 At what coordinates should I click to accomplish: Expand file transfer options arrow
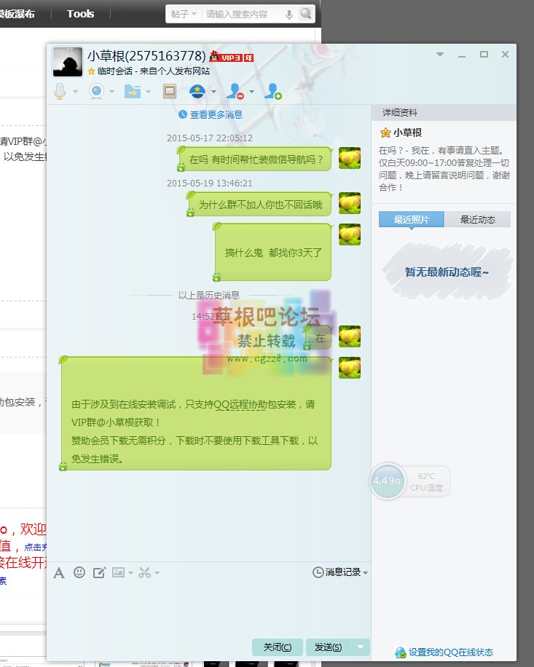click(148, 92)
